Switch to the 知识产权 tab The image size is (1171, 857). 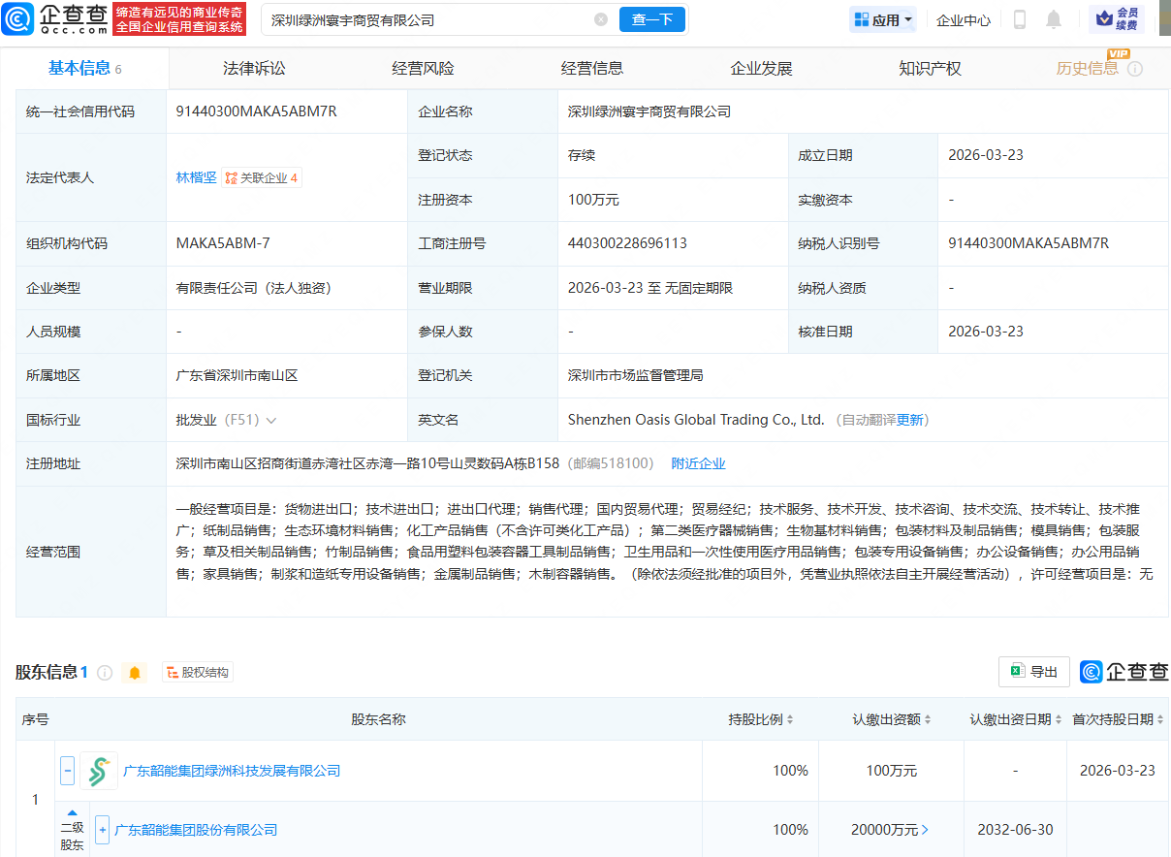click(x=930, y=68)
